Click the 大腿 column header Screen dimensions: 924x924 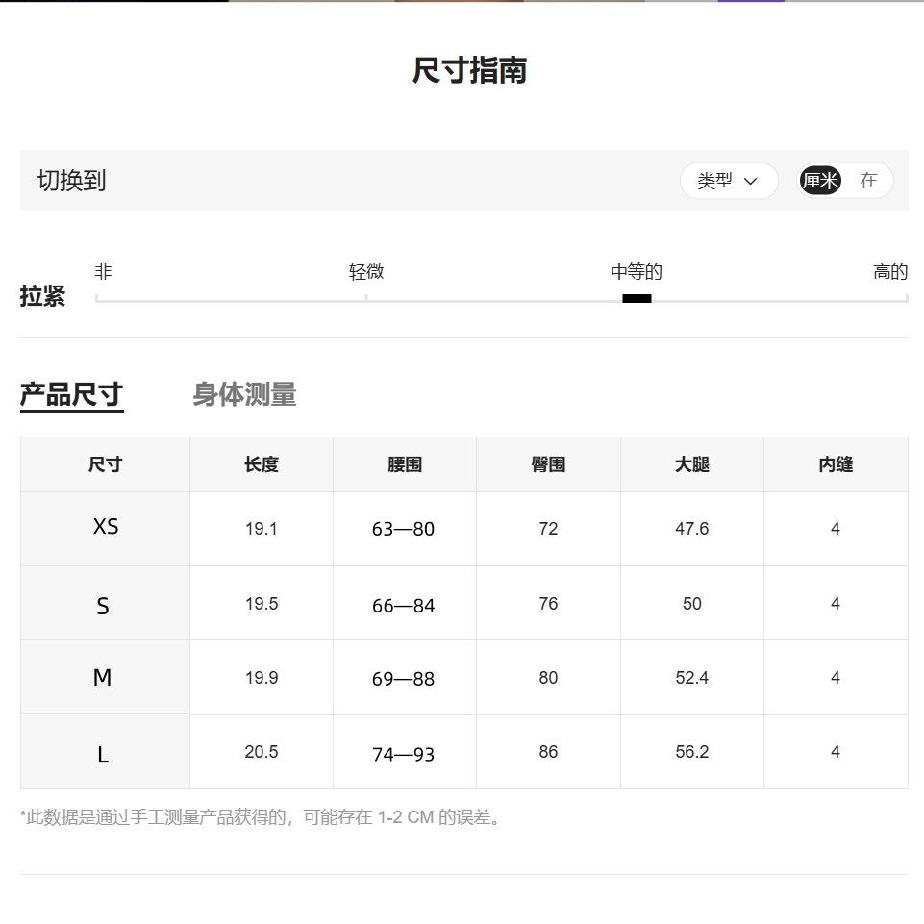click(x=692, y=464)
